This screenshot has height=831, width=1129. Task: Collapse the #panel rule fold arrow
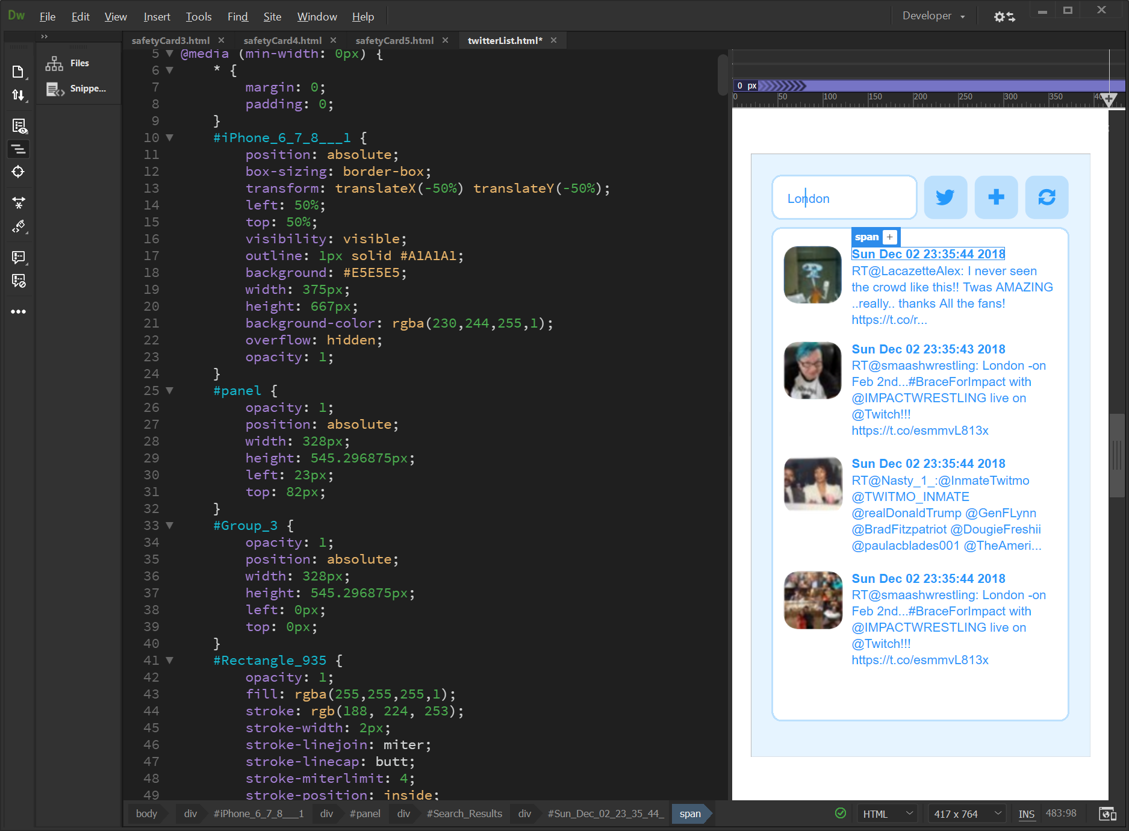(170, 391)
